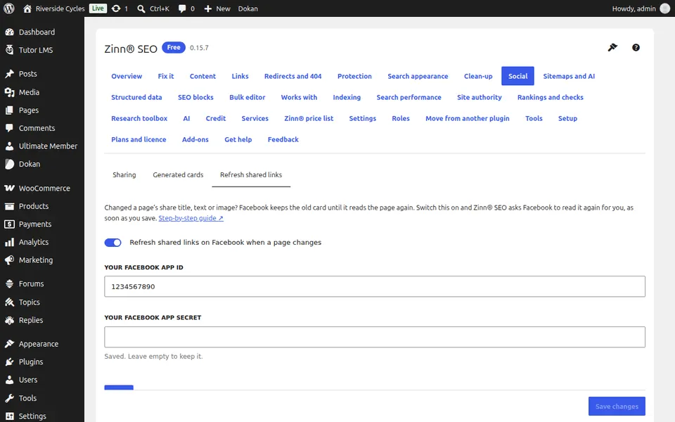Open WooCommerce in the sidebar
The image size is (675, 422).
(x=42, y=188)
